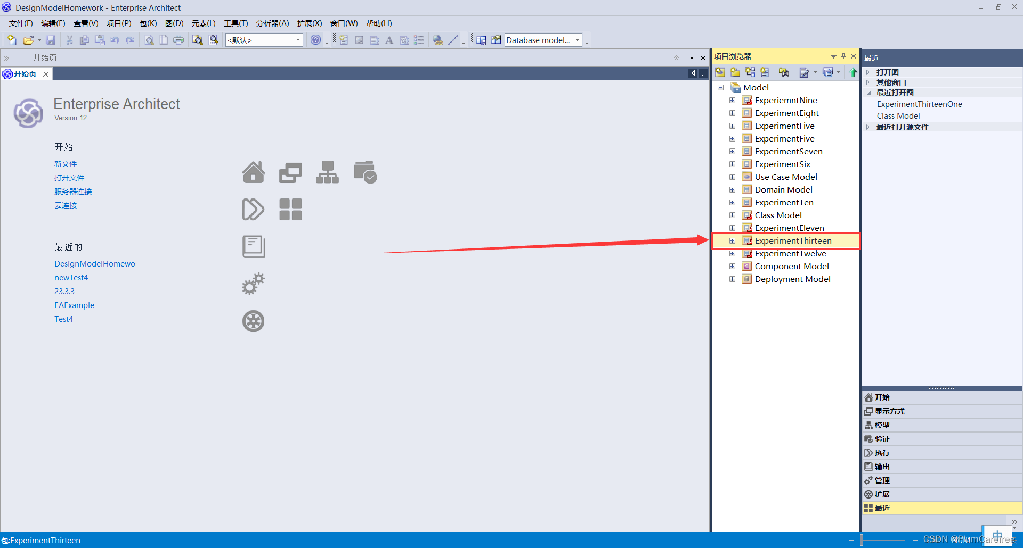1023x548 pixels.
Task: Close the 开始页 tab with its X
Action: [x=46, y=74]
